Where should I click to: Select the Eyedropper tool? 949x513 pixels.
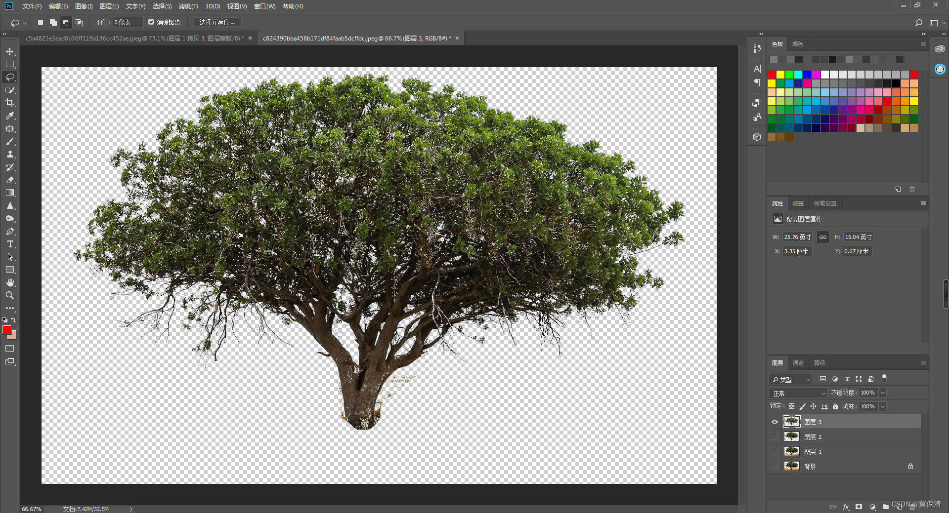[x=10, y=116]
